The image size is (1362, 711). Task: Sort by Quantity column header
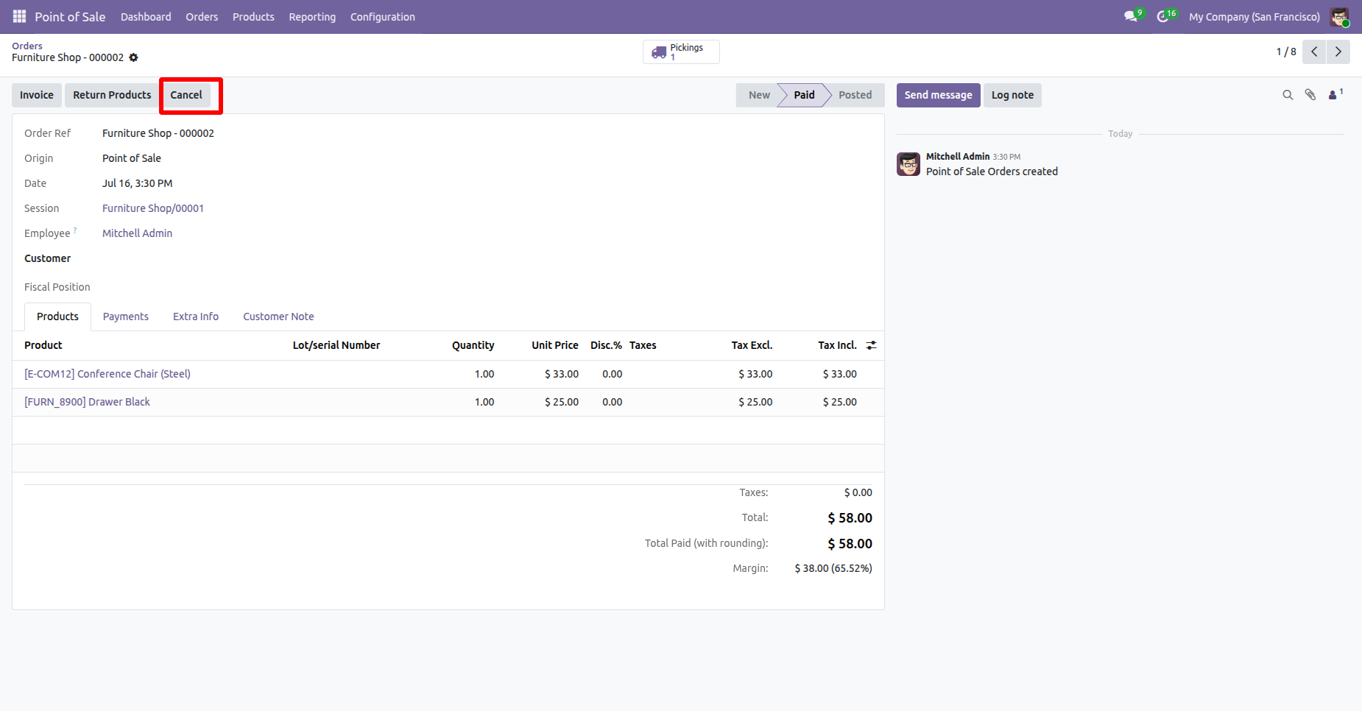coord(473,345)
